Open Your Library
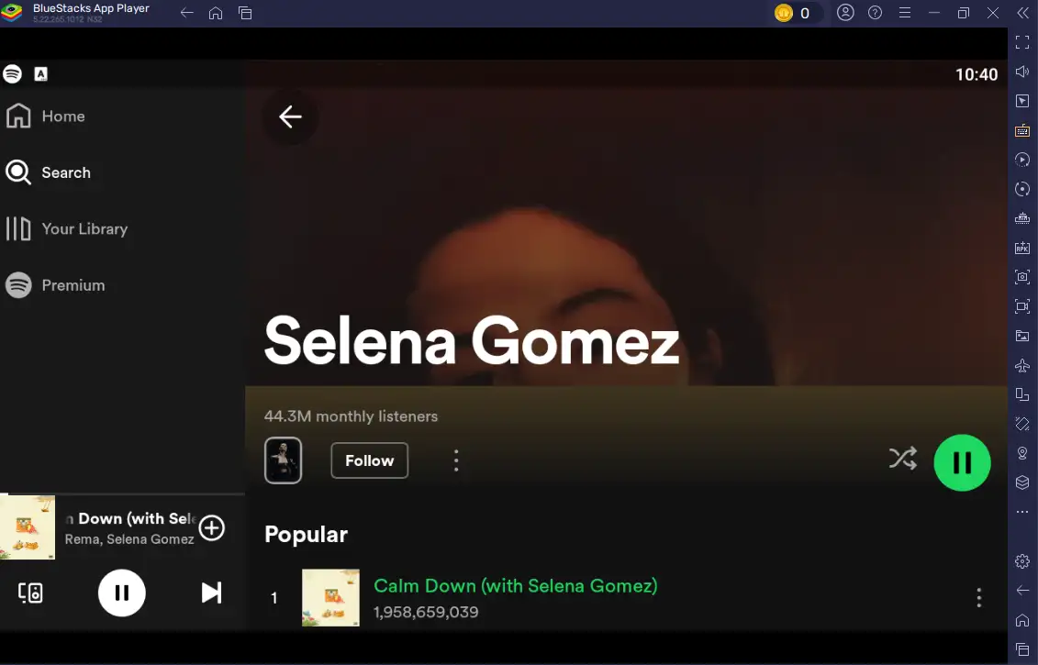1038x665 pixels. [67, 229]
